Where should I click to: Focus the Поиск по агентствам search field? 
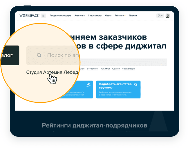click(x=53, y=55)
